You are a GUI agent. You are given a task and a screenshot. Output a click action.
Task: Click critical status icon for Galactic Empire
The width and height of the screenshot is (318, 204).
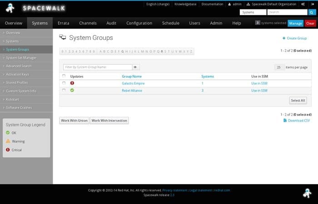point(72,83)
